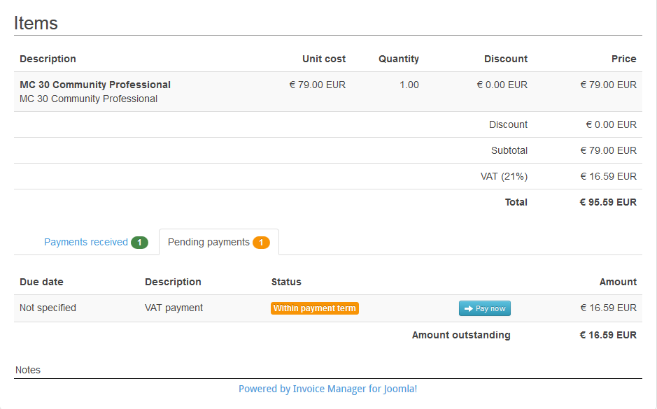Click the Price column header
Screen dimensions: 657x409
pyautogui.click(x=623, y=59)
